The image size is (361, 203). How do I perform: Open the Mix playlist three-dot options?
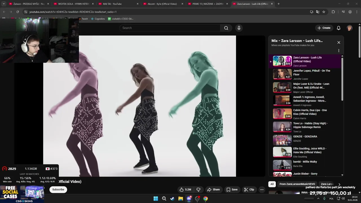[339, 51]
